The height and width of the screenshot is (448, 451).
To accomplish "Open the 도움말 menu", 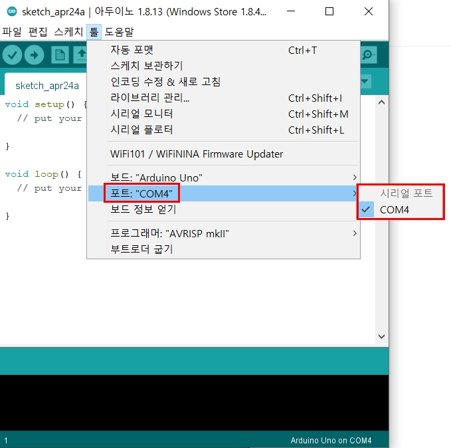I will point(119,32).
